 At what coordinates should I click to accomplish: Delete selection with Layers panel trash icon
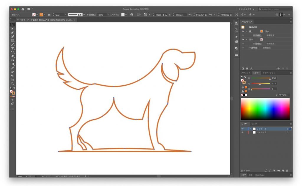(x=287, y=170)
